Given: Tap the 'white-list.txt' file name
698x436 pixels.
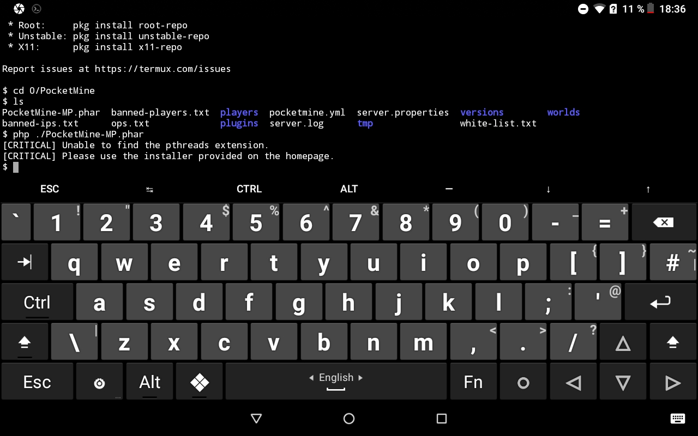Looking at the screenshot, I should 498,123.
